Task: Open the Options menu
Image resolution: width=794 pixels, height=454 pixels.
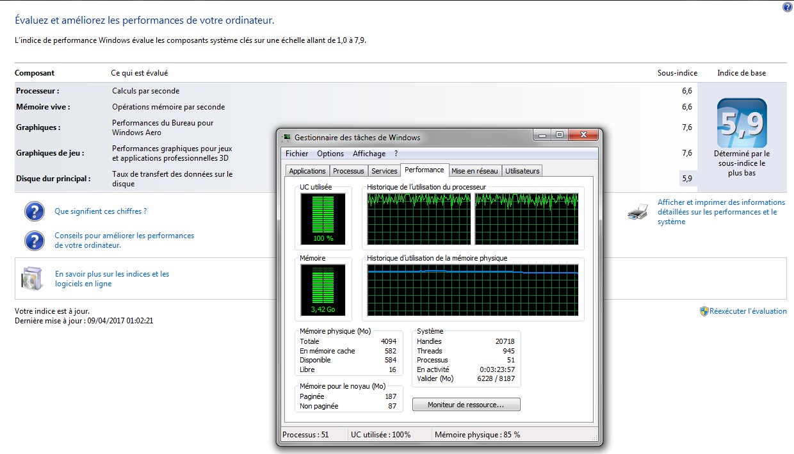Action: tap(330, 154)
